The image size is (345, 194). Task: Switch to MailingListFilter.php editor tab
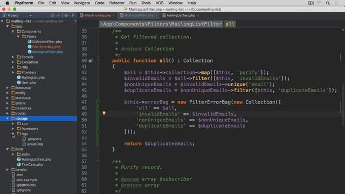139,16
